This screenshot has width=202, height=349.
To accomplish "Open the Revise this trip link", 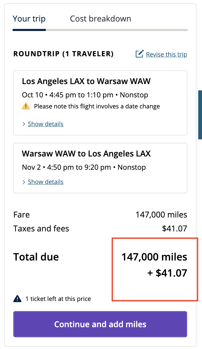I will coord(166,54).
